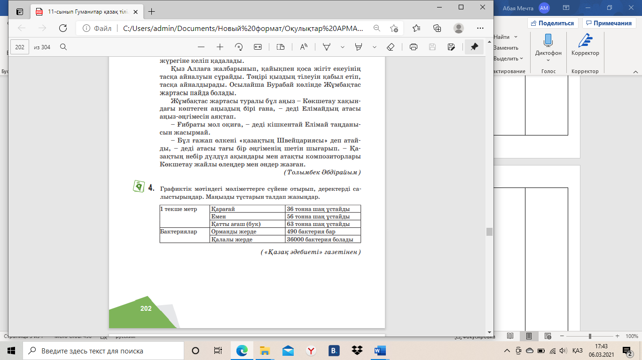Click the address bar file path
Screen dimensions: 642x360
pyautogui.click(x=243, y=28)
